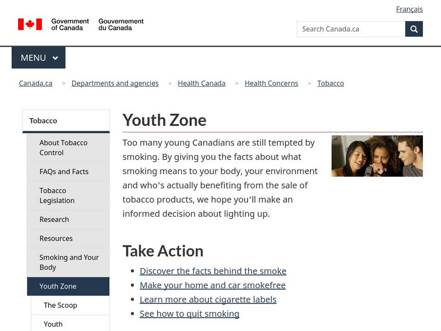Click inside the Search Canada.ca field
The height and width of the screenshot is (331, 441).
click(351, 29)
